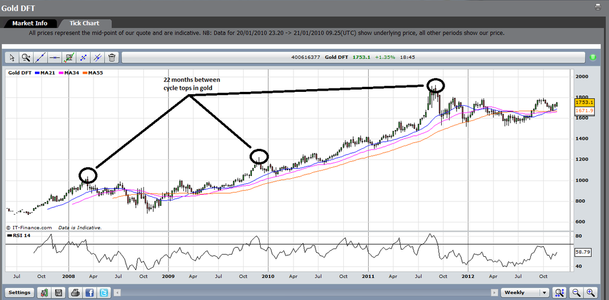609x300 pixels.
Task: Pick the horizontal line drawing tool
Action: [54, 58]
